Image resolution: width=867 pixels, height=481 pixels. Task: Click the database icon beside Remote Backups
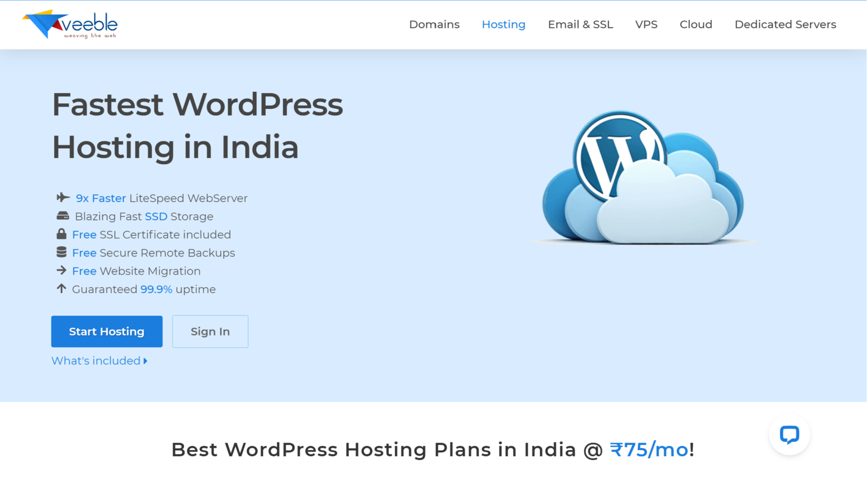(x=62, y=252)
